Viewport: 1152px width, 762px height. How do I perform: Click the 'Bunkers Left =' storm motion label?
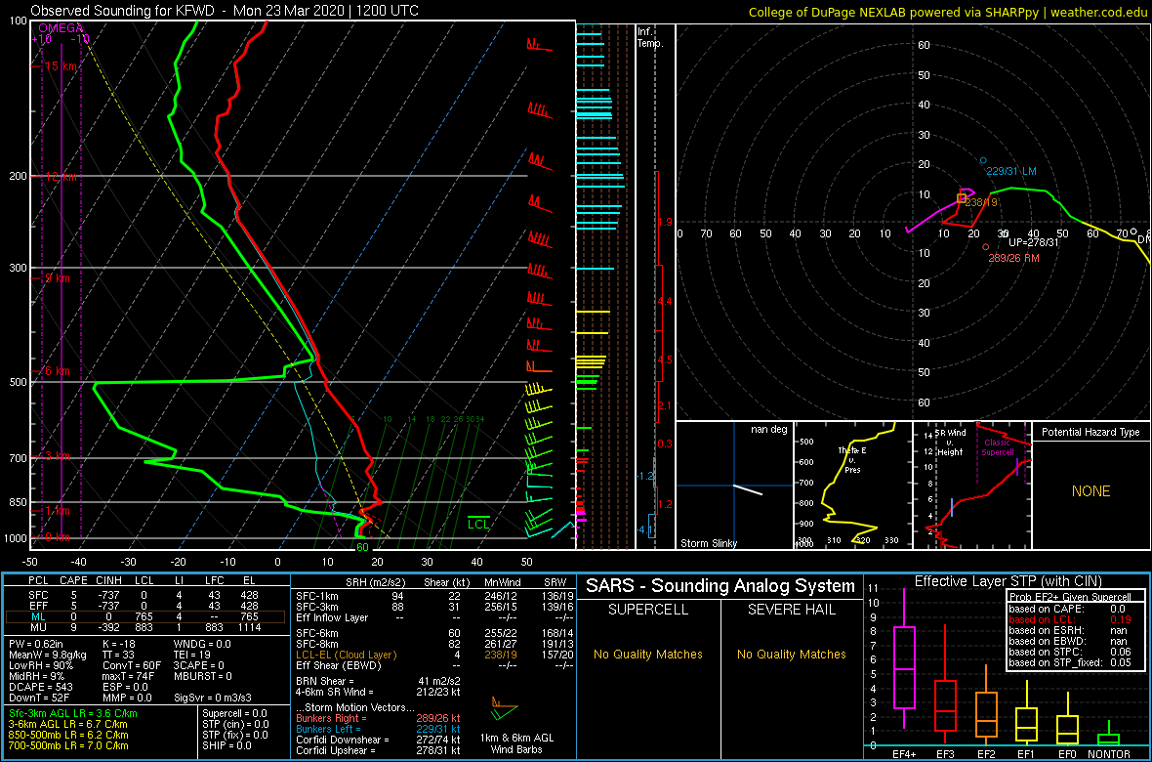[x=329, y=728]
